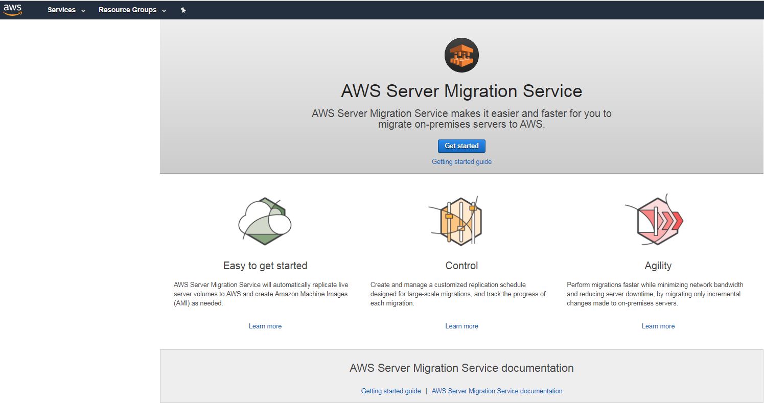Click the AWS Server Migration Service documentation heading
The height and width of the screenshot is (403, 764).
[x=461, y=368]
